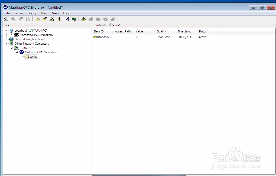The image size is (276, 176).
Task: Click the edit group toolbar icon
Action: (x=67, y=19)
